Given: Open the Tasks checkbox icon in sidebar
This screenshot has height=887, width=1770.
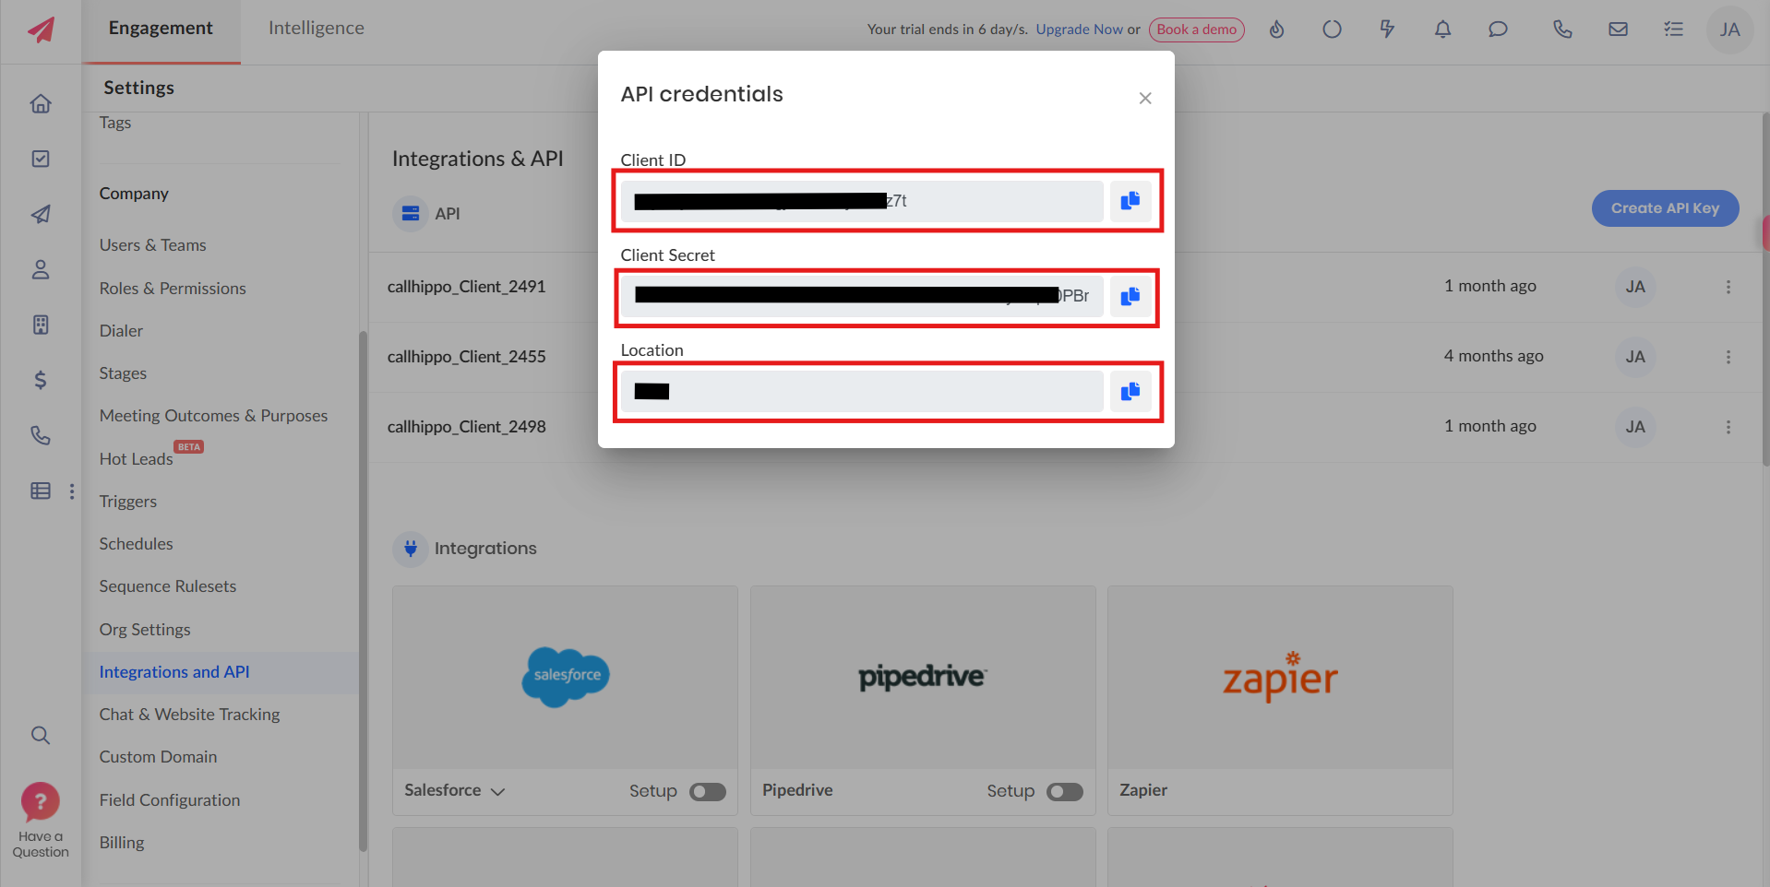Looking at the screenshot, I should 41,159.
